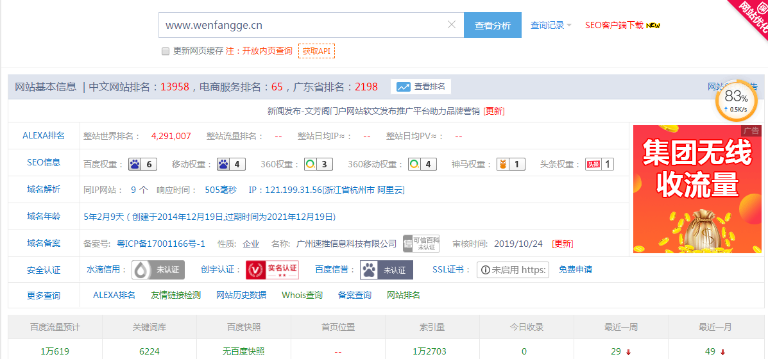Image resolution: width=768 pixels, height=359 pixels.
Task: Click the 域名年龄 row header
Action: tap(44, 216)
